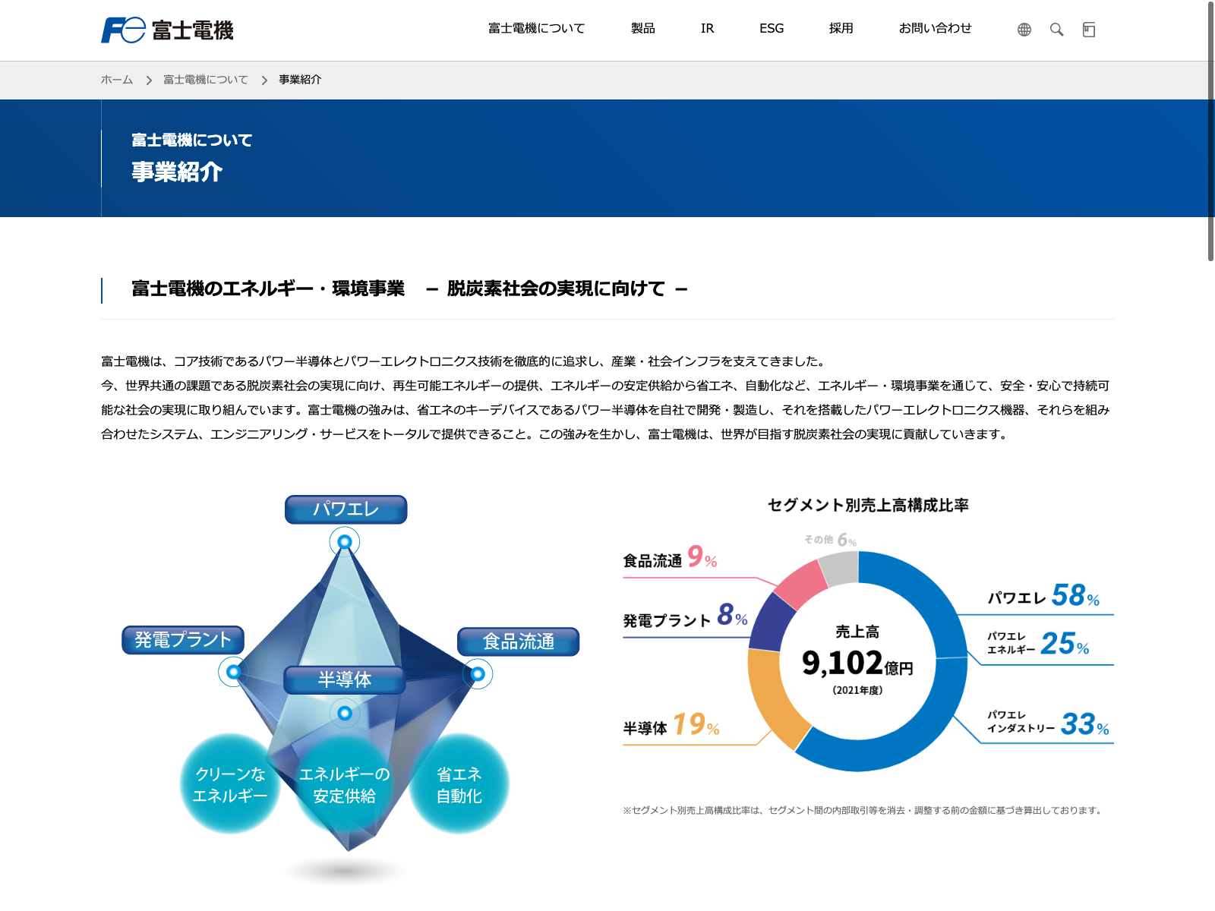
Task: Open the globe language selector icon
Action: (1024, 30)
